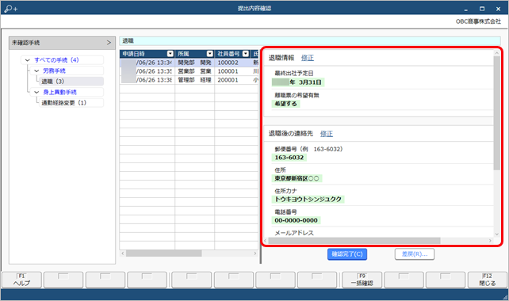509x301 pixels.
Task: Click the F9 一括確認 function key button
Action: click(362, 280)
